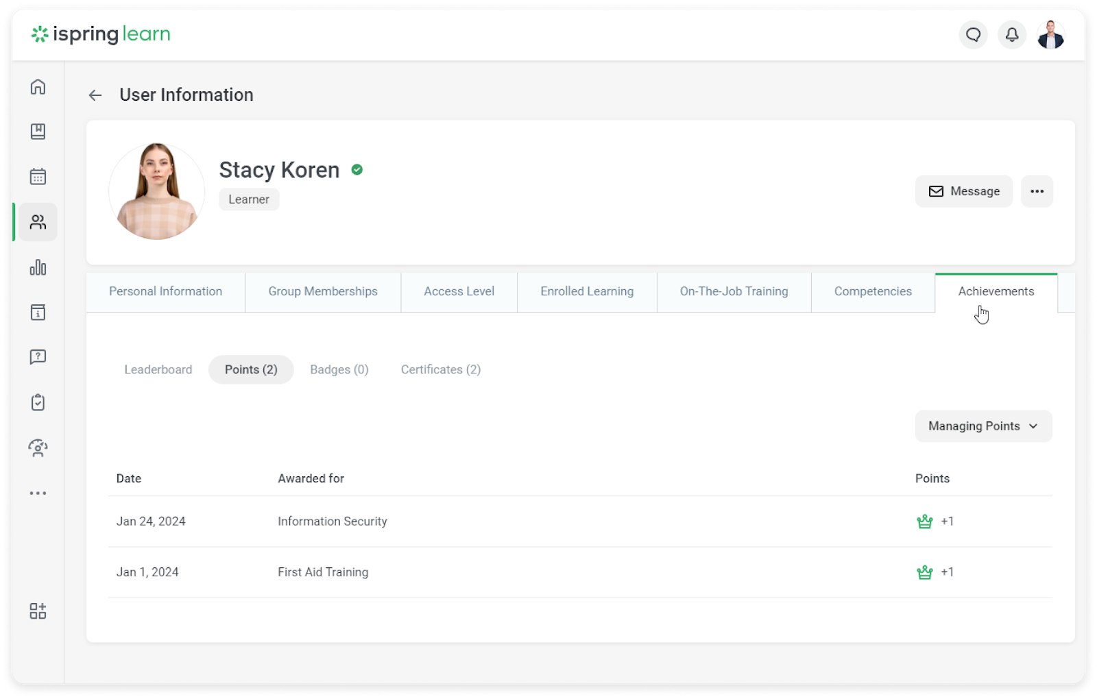
Task: Click the Information Security row entry
Action: 332,522
